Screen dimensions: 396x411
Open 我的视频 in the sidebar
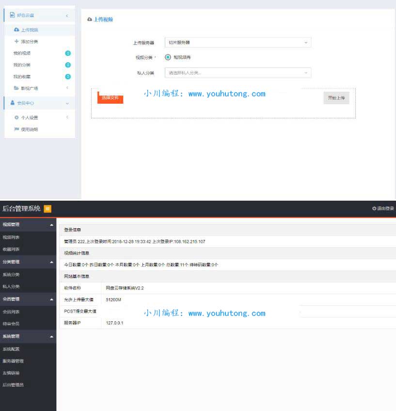tap(22, 53)
